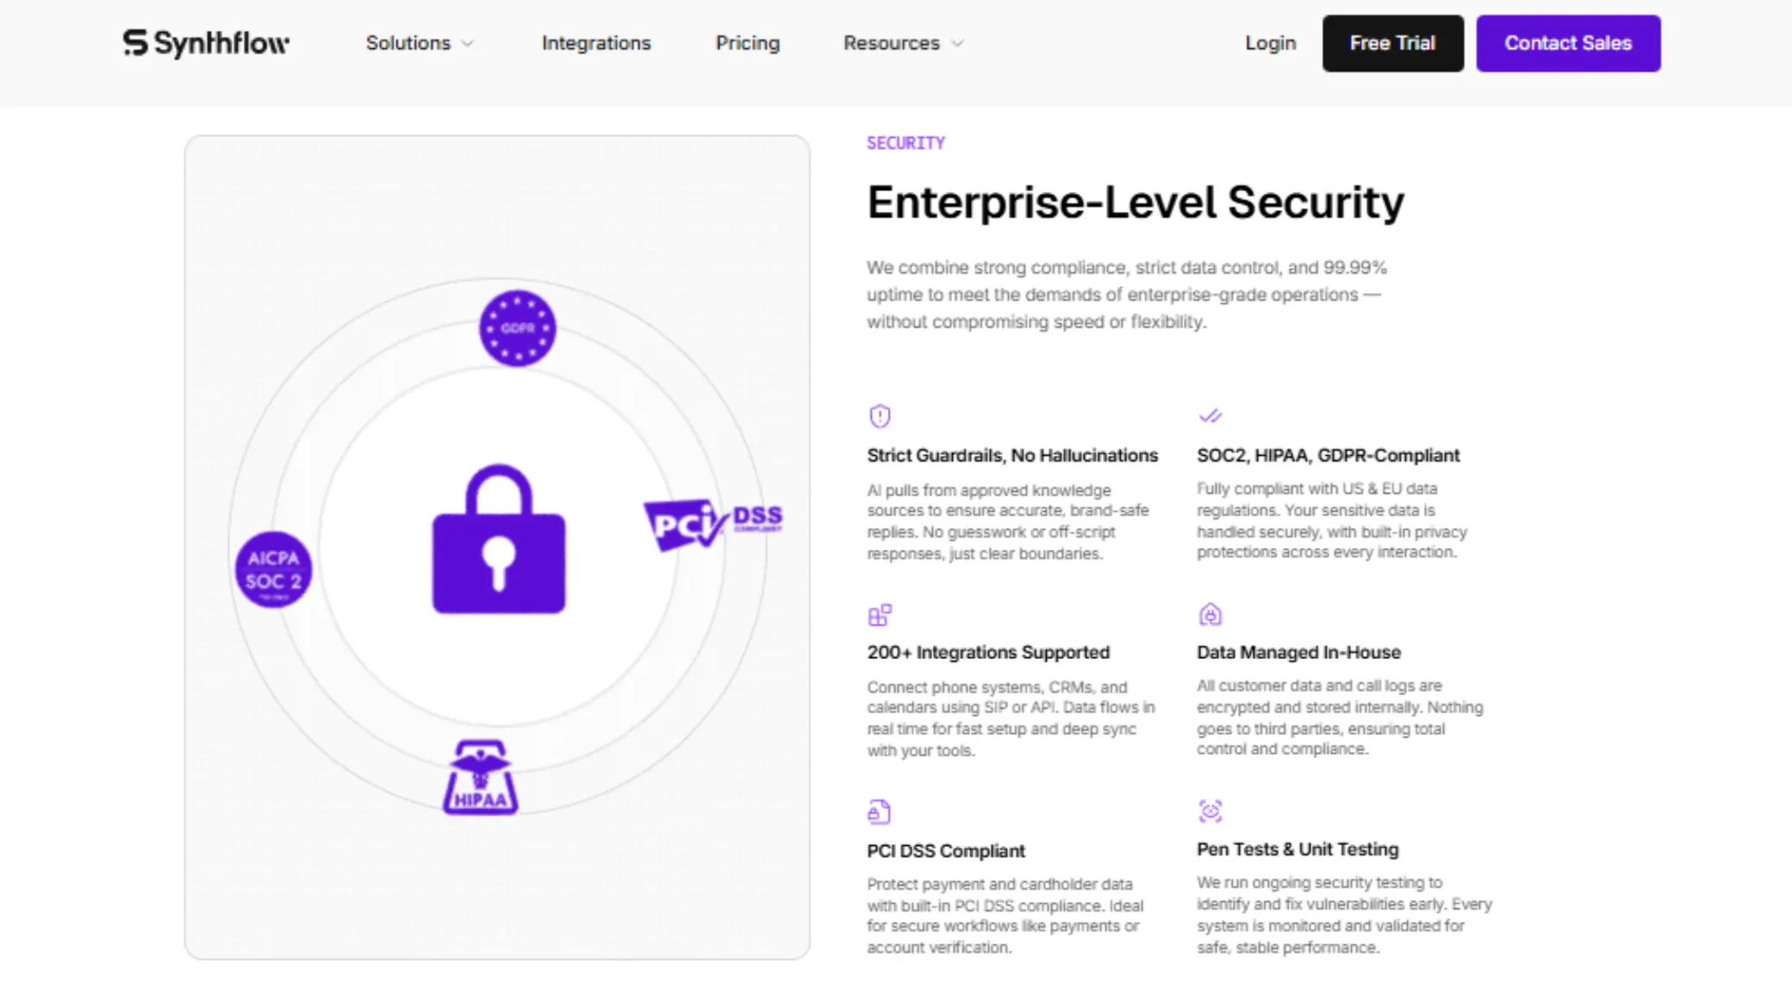Viewport: 1792px width, 1008px height.
Task: Click the house icon above Data Managed In-House
Action: point(1210,613)
